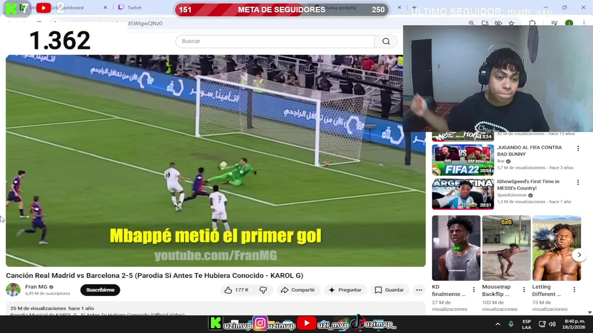
Task: Close the Kick dashboard tab
Action: [x=105, y=7]
